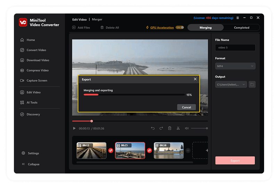The width and height of the screenshot is (278, 187).
Task: Swap clips 00:25 and 00:58
Action: (x=149, y=150)
